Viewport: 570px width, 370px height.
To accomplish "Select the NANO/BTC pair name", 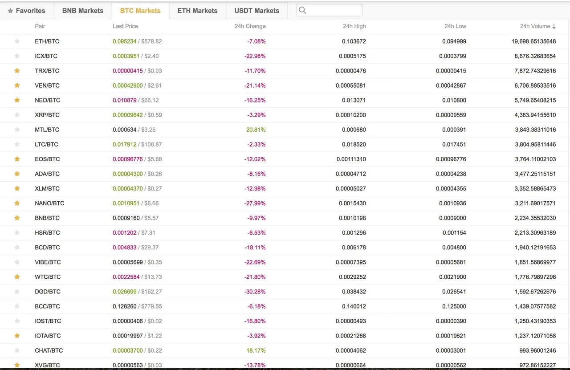I will 49,203.
